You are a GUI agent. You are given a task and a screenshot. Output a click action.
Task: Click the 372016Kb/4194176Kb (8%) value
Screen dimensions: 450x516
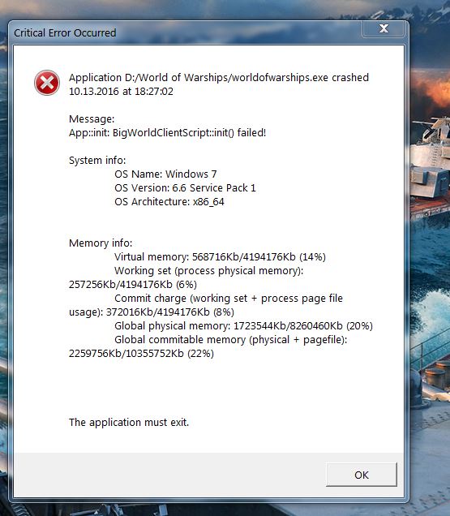coord(170,312)
